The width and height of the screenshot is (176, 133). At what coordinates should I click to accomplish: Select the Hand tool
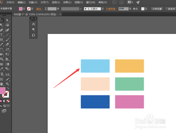(x=1, y=84)
